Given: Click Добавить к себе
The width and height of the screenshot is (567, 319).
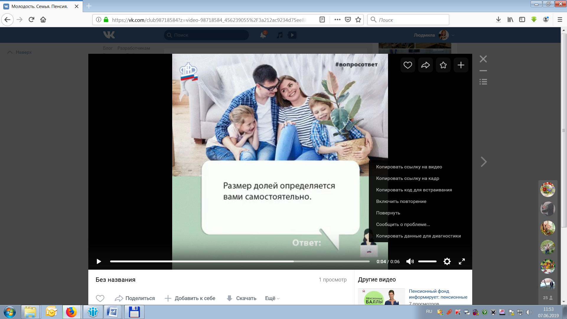Looking at the screenshot, I should coord(190,298).
